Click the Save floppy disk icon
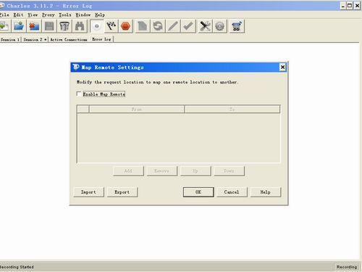The height and width of the screenshot is (272, 362). coord(49,26)
